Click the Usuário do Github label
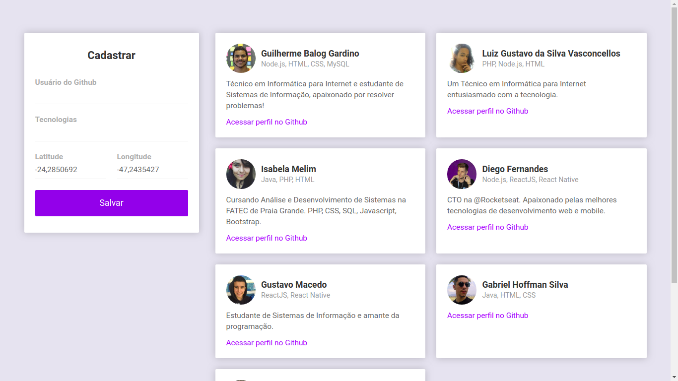Image resolution: width=678 pixels, height=381 pixels. pos(66,82)
